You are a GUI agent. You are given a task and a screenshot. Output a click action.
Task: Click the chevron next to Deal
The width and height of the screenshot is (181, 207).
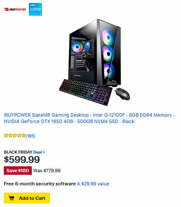(x=44, y=152)
